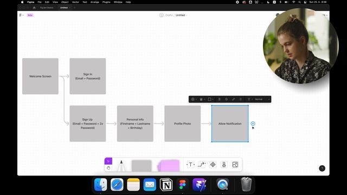Viewport: 347px width, 195px height.
Task: Select the Move (arrow) tool
Action: point(108,161)
